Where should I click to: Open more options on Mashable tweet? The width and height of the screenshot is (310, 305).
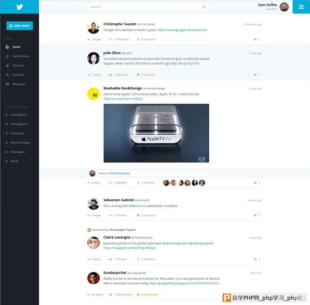click(x=260, y=182)
